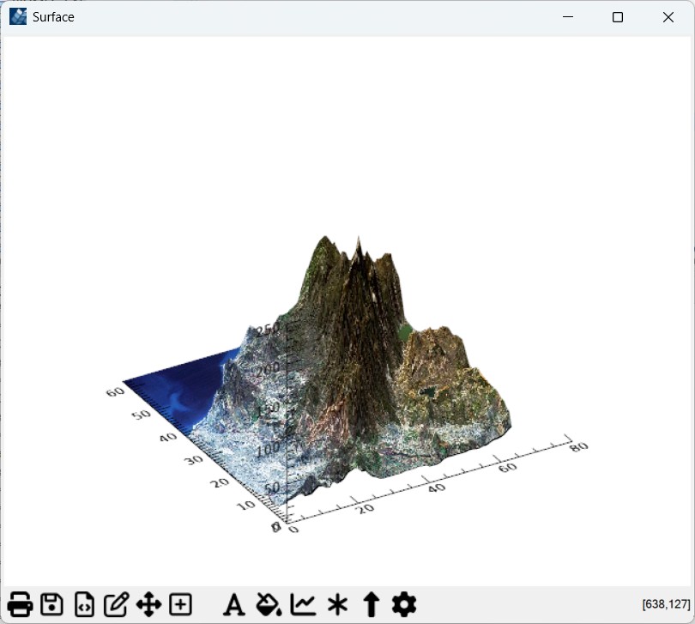Open the edit pencil tool
Image resolution: width=695 pixels, height=624 pixels.
point(116,604)
